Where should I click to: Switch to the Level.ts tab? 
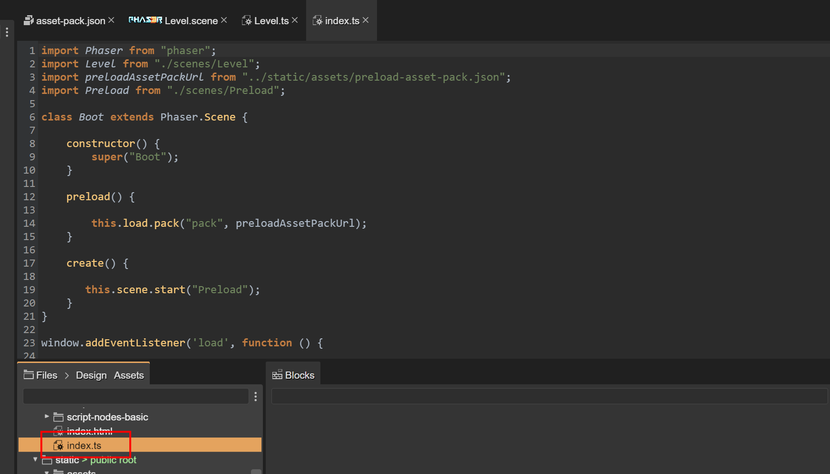[x=271, y=21]
